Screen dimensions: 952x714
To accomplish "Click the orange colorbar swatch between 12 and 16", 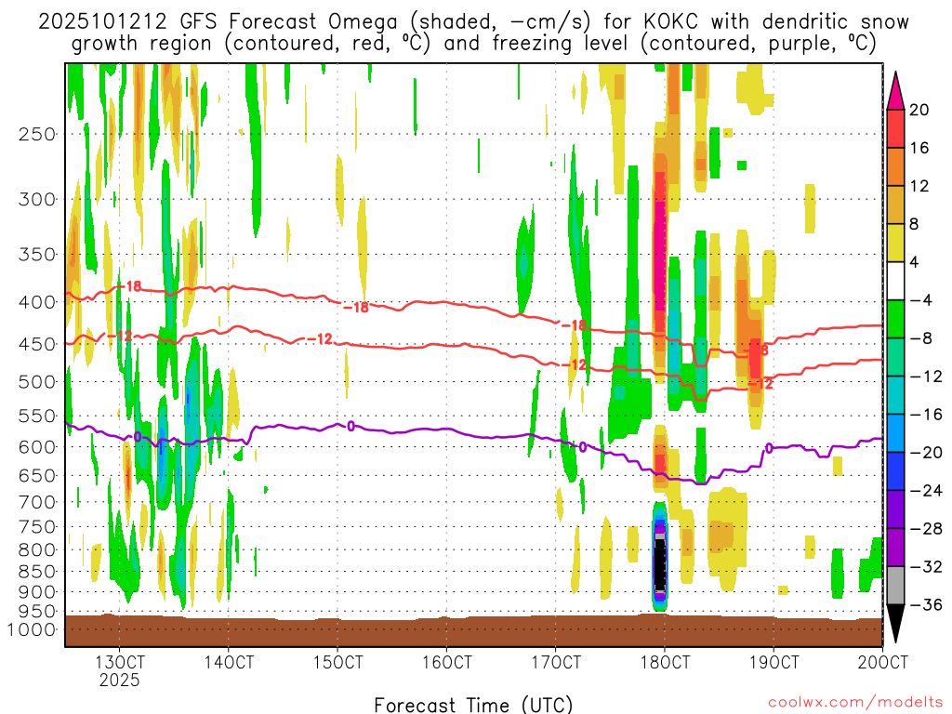I will point(895,167).
